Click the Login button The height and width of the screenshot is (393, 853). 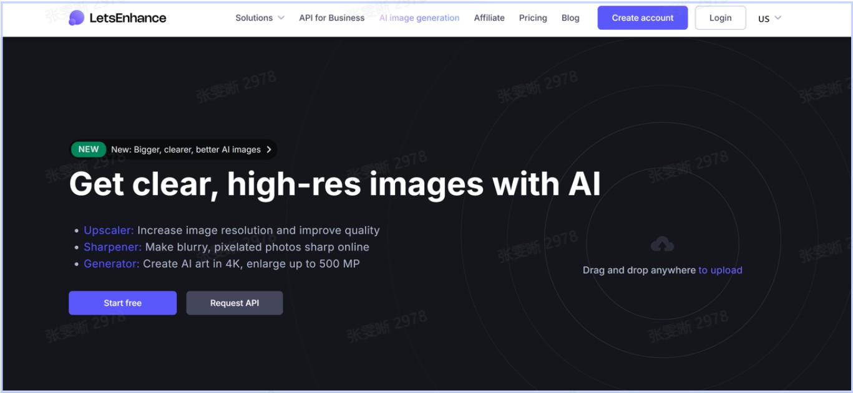click(x=720, y=18)
